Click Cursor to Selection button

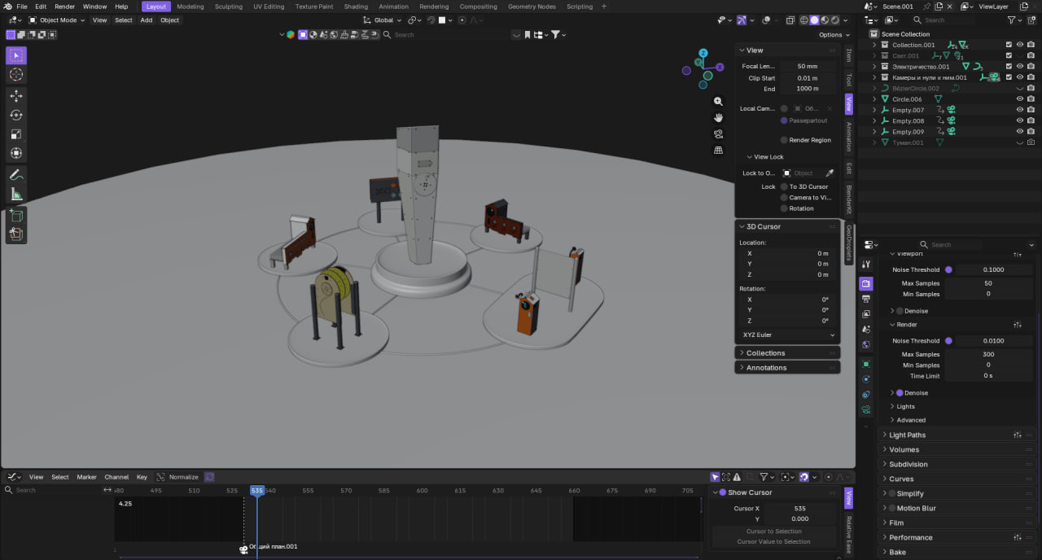[x=774, y=532]
